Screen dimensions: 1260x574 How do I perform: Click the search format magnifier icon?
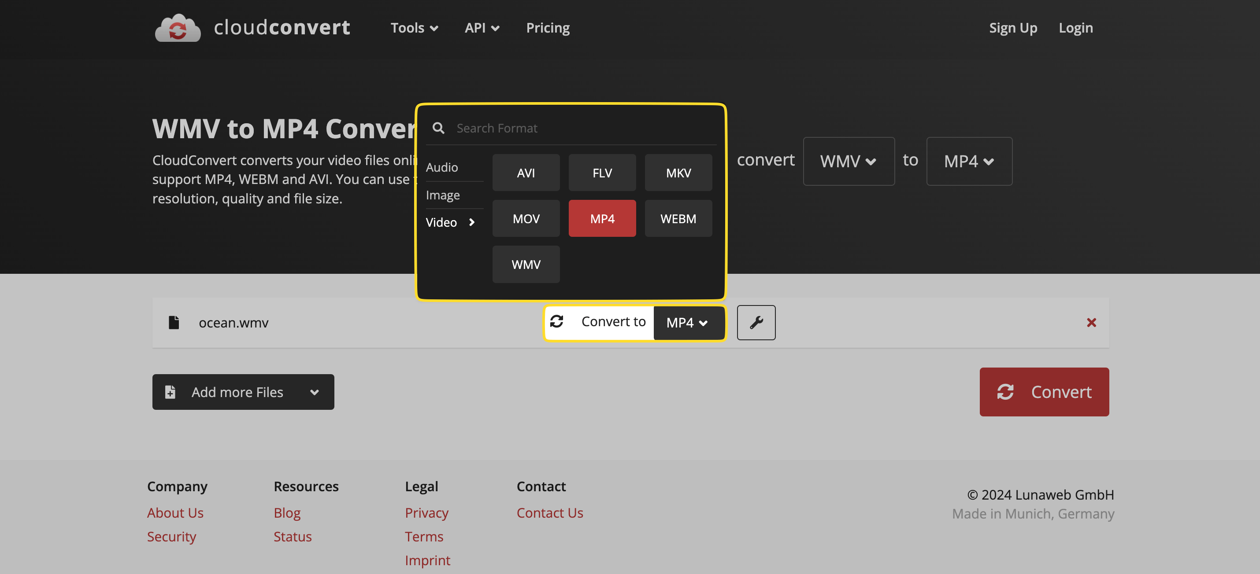point(440,127)
